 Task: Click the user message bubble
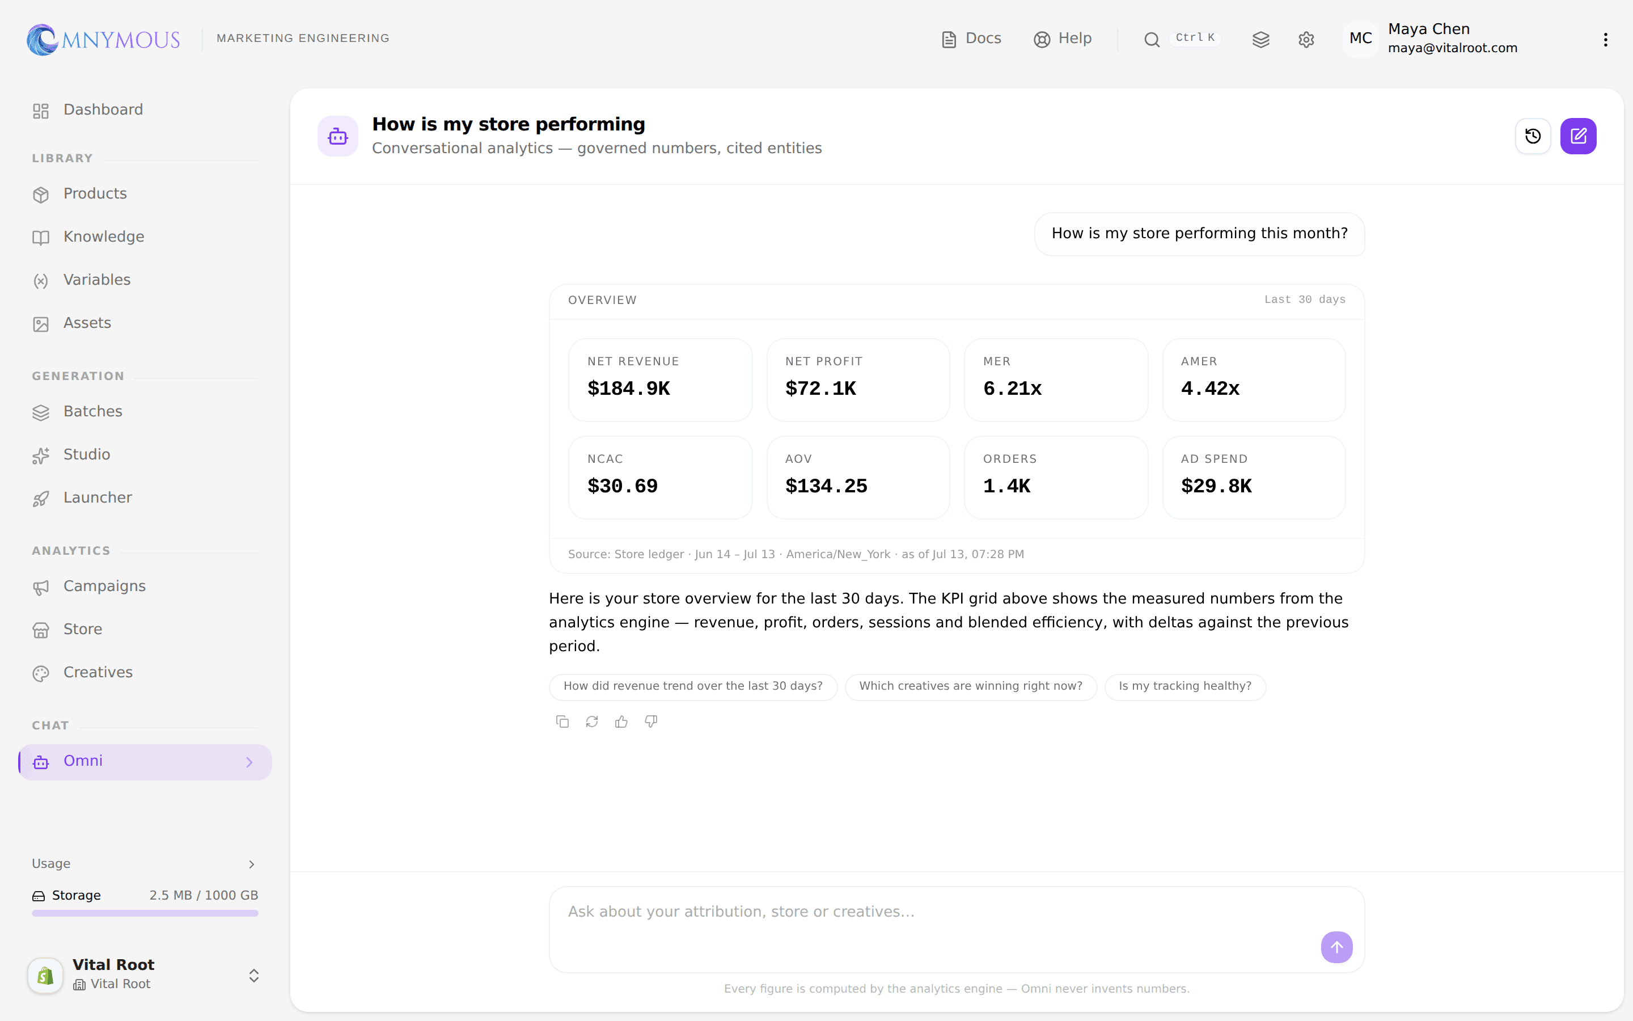tap(1199, 234)
